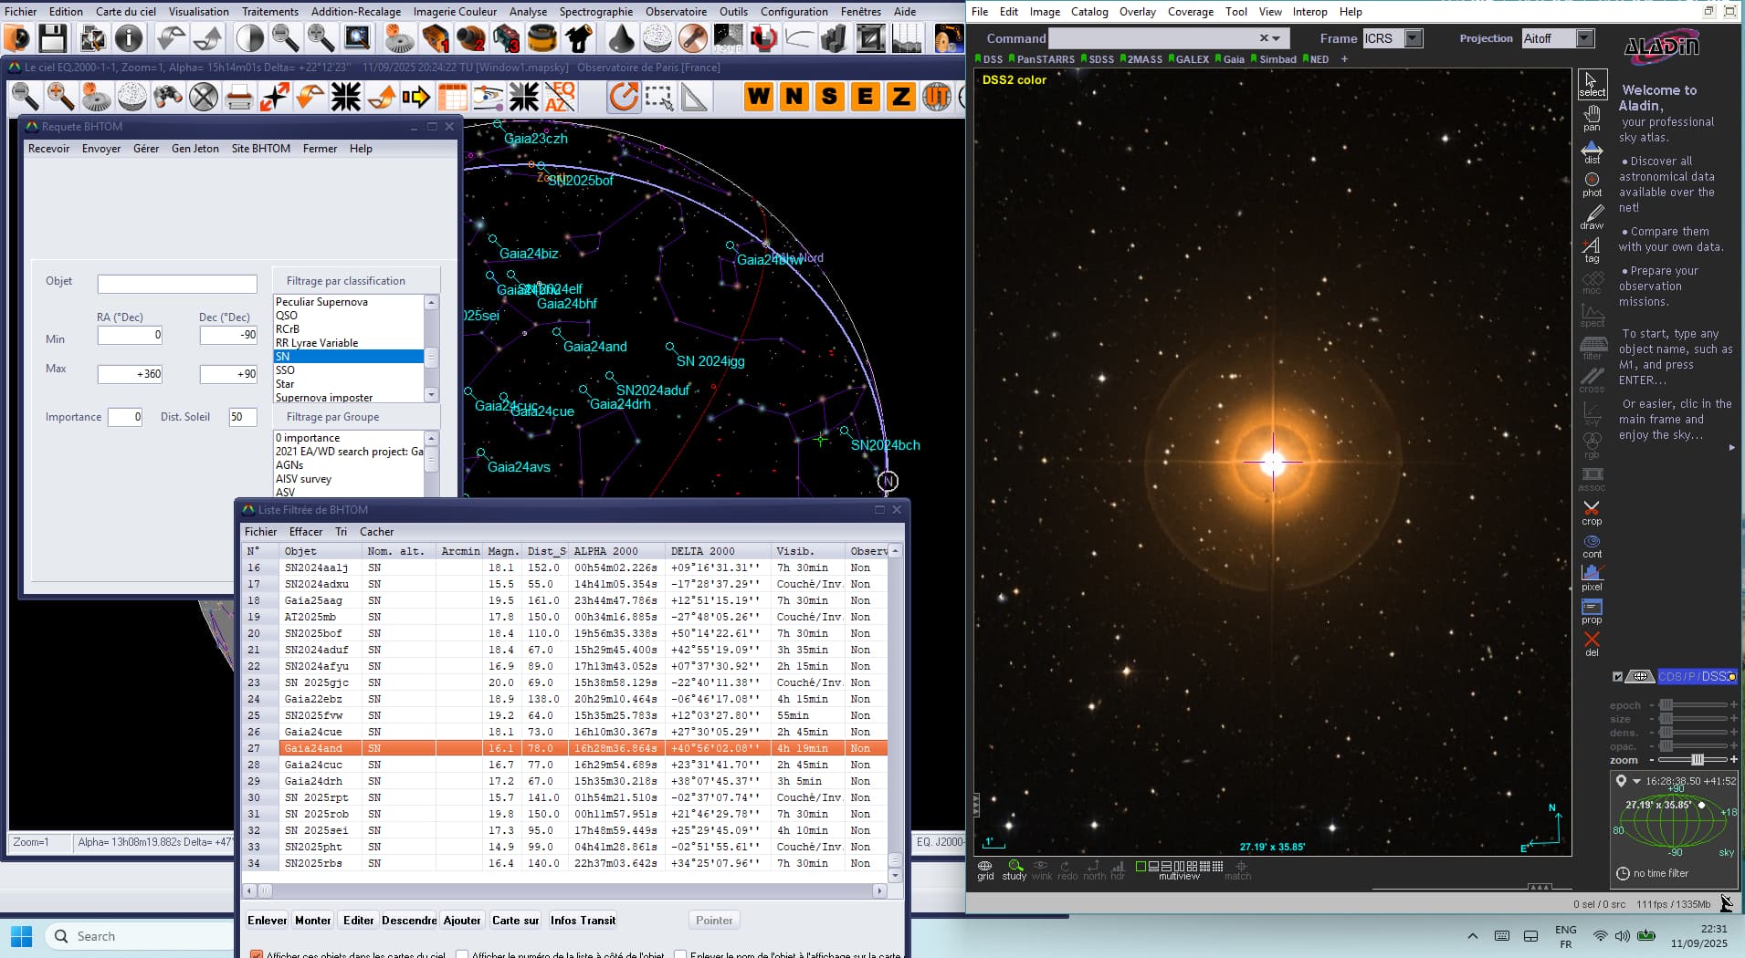1745x958 pixels.
Task: Toggle the DSS survey bookmark in Aladin
Action: 989,59
